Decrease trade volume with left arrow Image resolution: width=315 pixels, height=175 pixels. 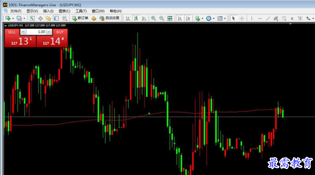(23, 32)
